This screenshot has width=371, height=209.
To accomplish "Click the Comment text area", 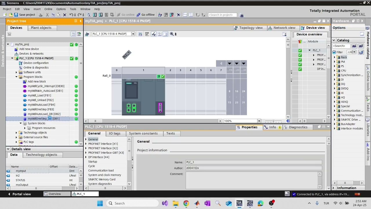I will 252,180.
